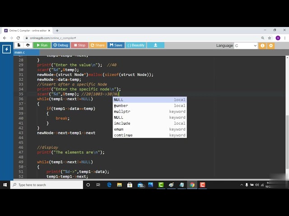
Task: Open the Photos app in taskbar
Action: (x=150, y=185)
